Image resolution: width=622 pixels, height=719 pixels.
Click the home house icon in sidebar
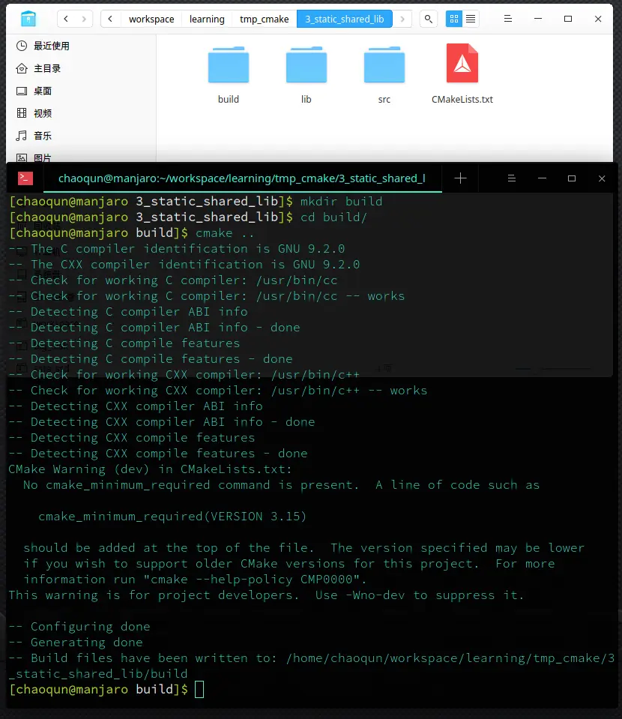22,68
